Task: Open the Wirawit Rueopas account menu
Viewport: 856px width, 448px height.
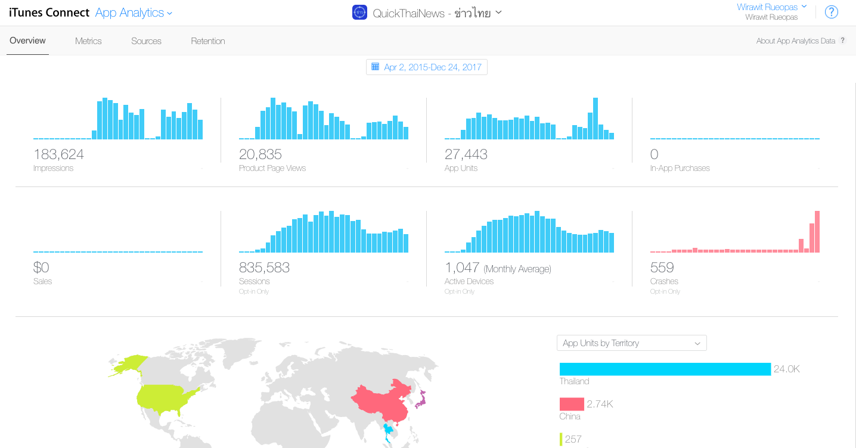Action: point(772,7)
